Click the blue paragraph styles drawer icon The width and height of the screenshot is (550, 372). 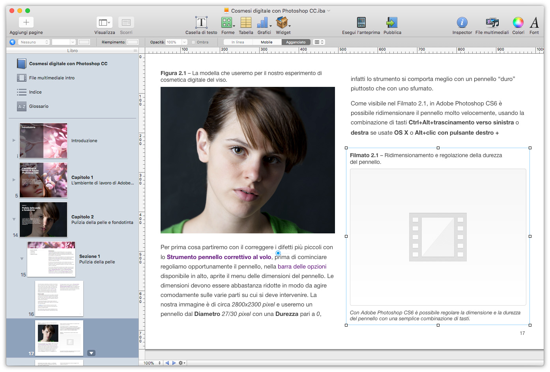click(12, 42)
